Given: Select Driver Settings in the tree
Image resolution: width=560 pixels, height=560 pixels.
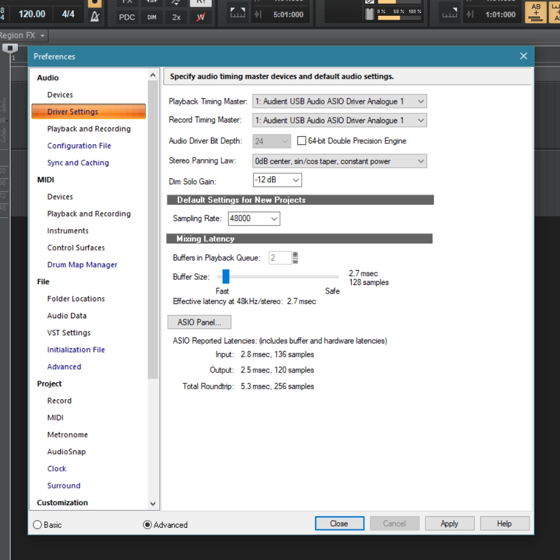Looking at the screenshot, I should coord(89,112).
